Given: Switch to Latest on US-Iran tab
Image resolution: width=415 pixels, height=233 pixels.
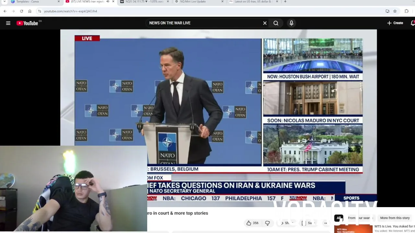Looking at the screenshot, I should 255,2.
